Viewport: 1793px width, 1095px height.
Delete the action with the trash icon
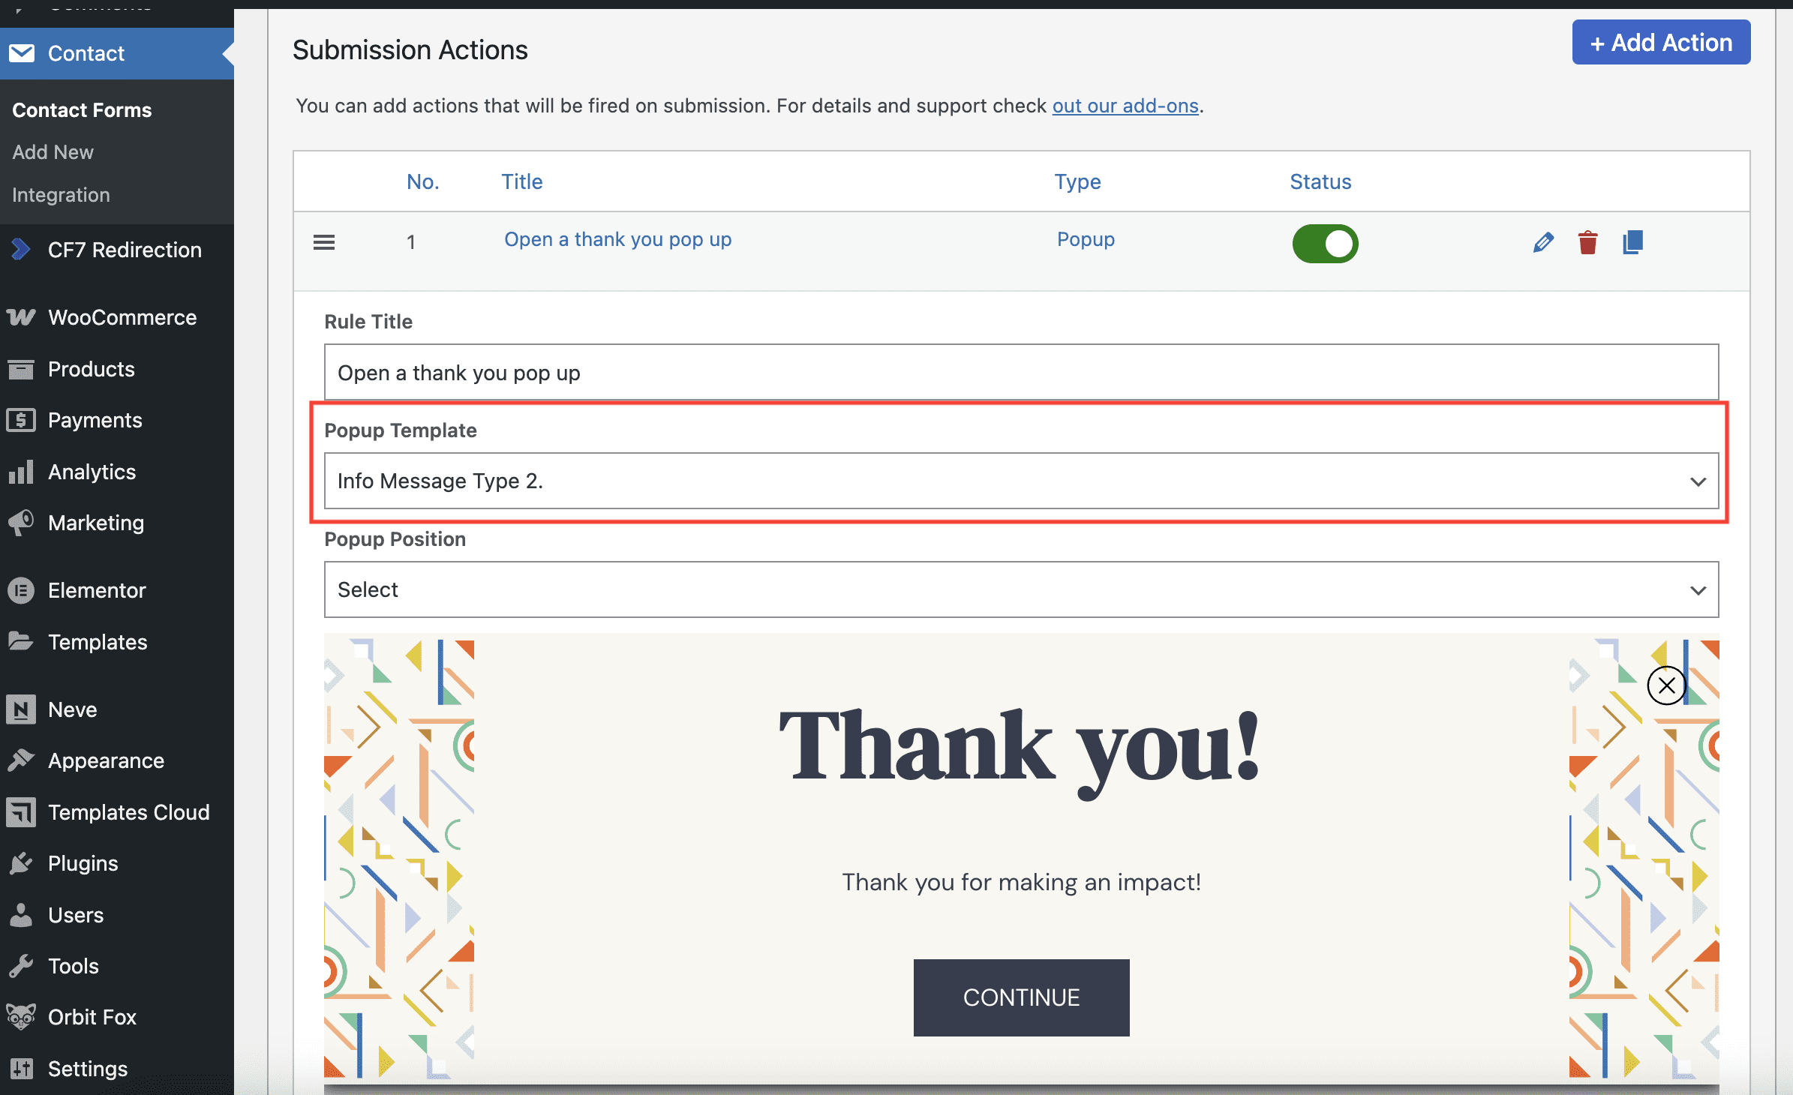point(1587,242)
